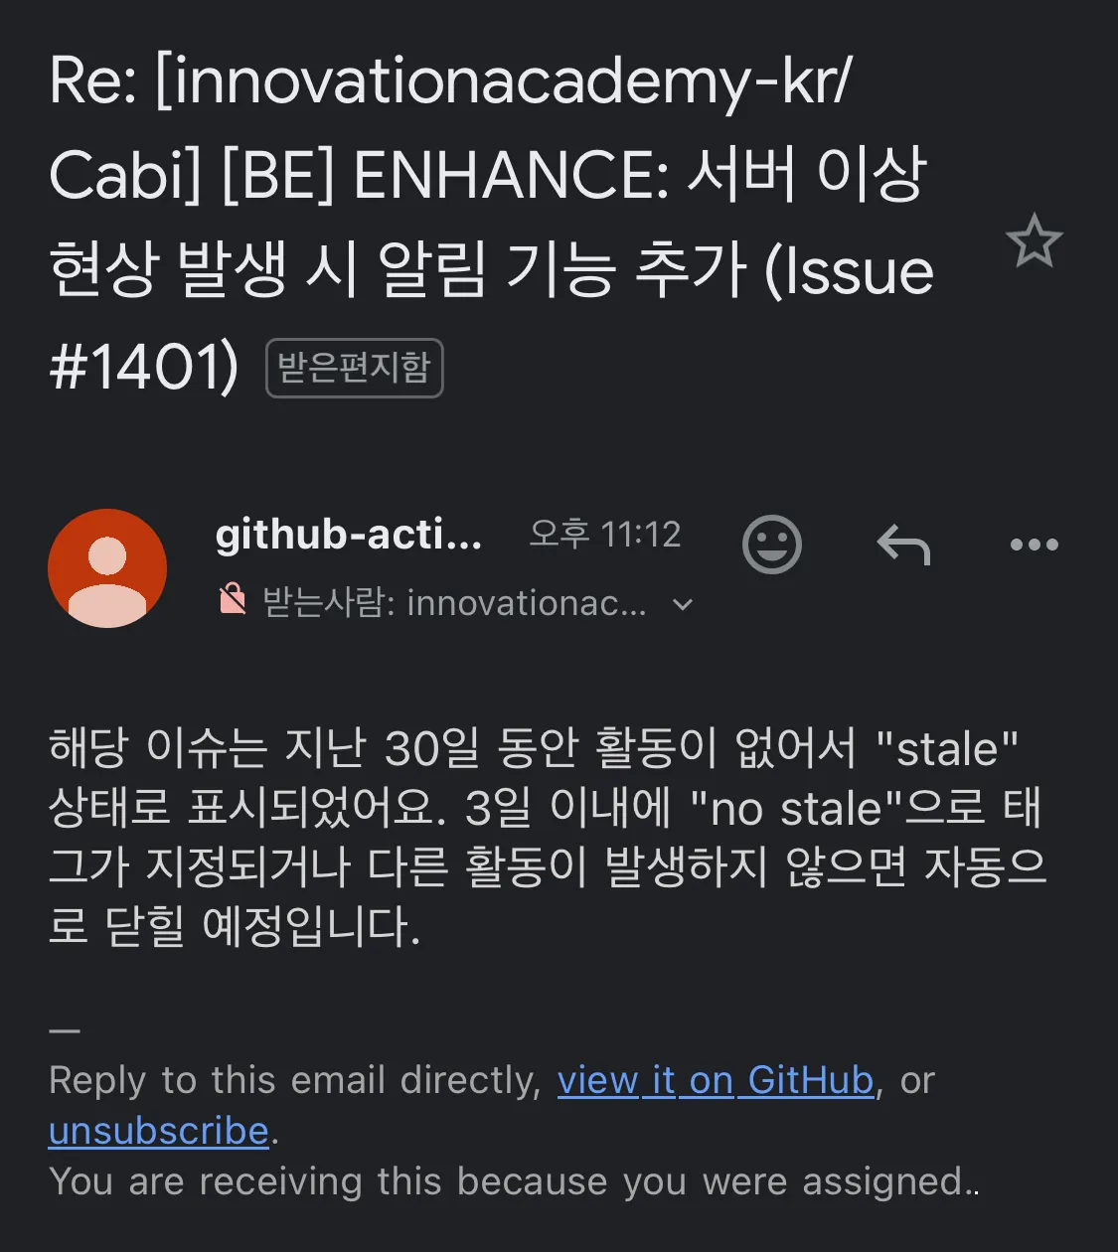Viewport: 1118px width, 1252px height.
Task: Tap the 받는사람: innovationac... recipient line
Action: click(x=454, y=602)
